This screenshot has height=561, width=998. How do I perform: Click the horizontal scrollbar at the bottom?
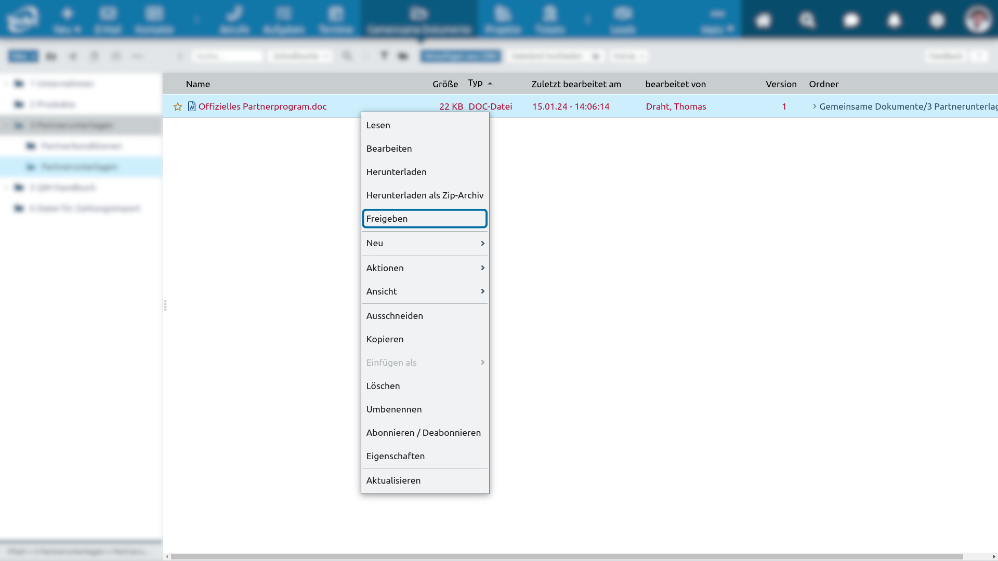click(x=567, y=556)
